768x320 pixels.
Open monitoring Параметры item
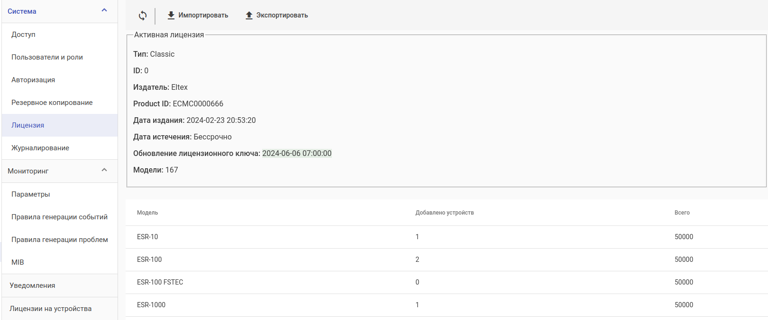(x=31, y=194)
